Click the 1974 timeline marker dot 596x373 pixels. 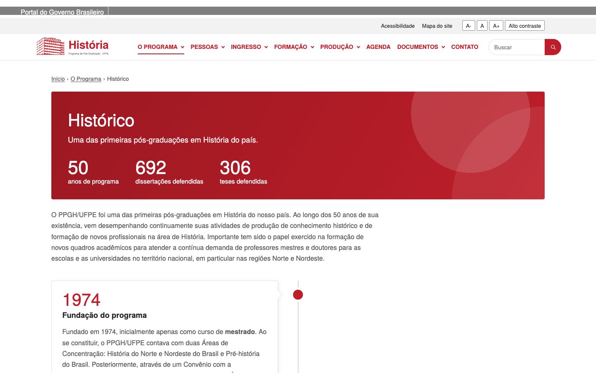tap(298, 295)
